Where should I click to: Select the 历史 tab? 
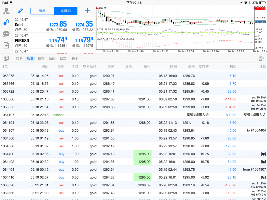[30, 59]
